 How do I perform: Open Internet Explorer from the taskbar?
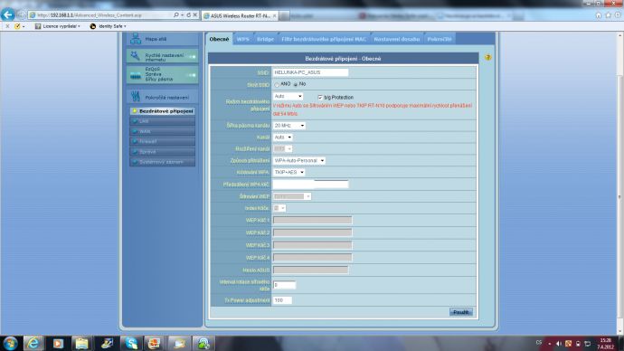point(33,343)
